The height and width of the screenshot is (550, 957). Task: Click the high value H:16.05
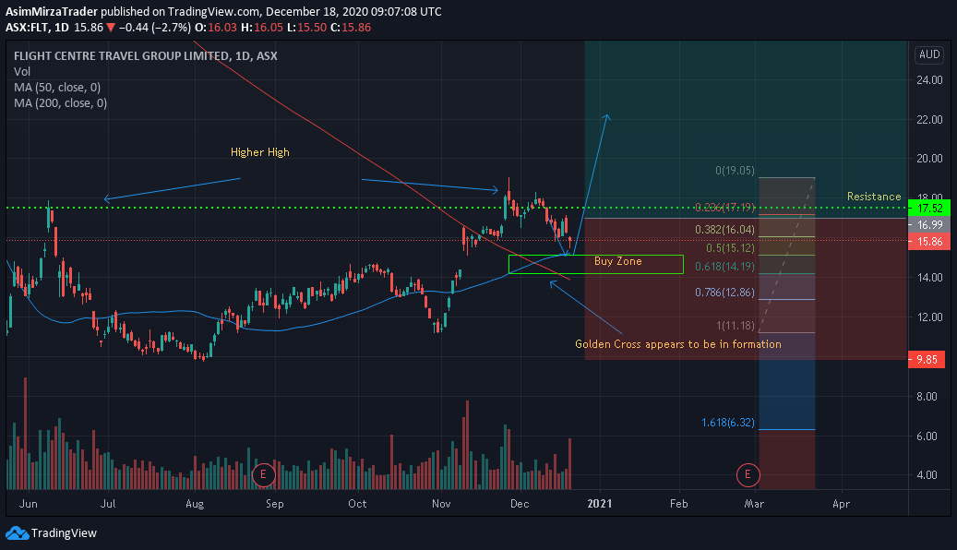click(262, 28)
